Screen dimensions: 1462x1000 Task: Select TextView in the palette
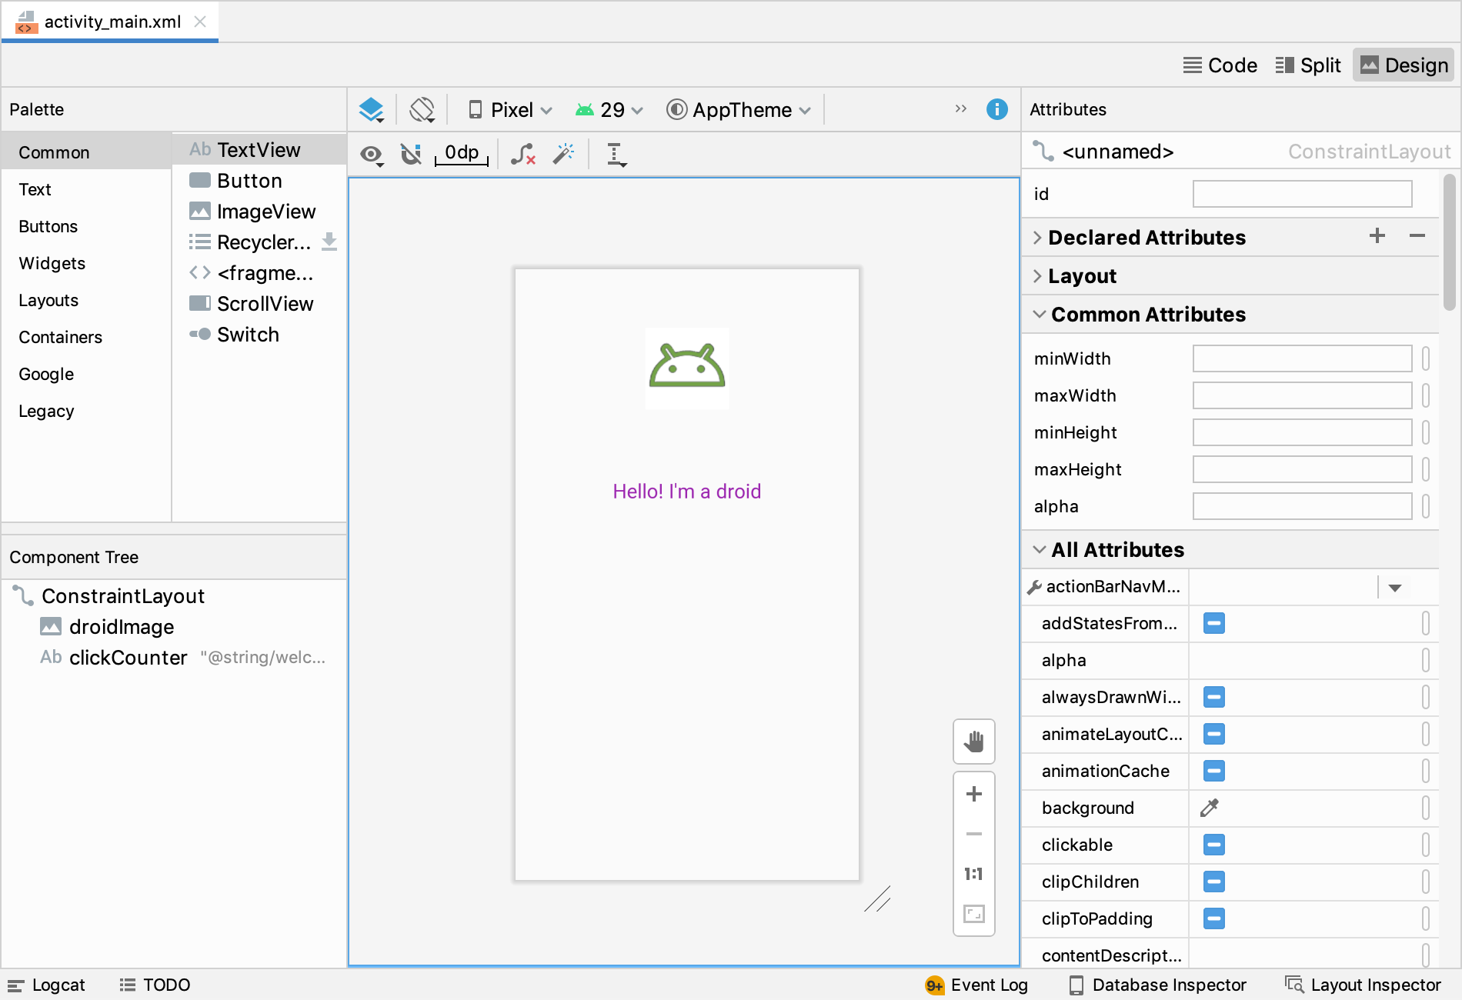coord(259,150)
